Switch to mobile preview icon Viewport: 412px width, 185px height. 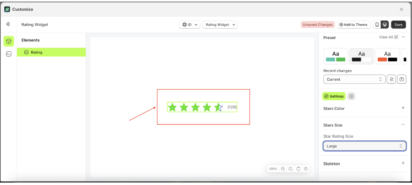(x=377, y=25)
